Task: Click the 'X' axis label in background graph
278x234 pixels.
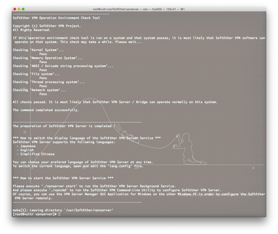Action: pyautogui.click(x=253, y=168)
